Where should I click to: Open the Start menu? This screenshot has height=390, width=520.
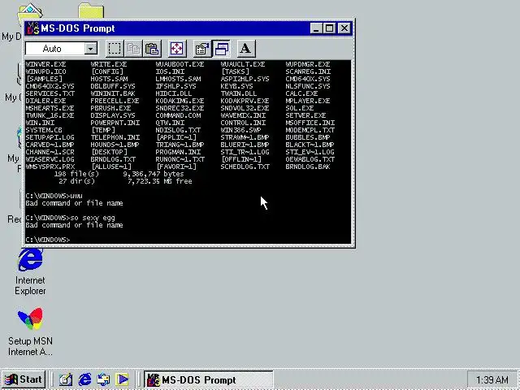point(24,379)
